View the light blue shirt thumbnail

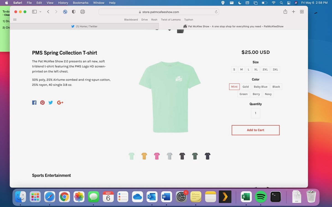click(x=170, y=156)
